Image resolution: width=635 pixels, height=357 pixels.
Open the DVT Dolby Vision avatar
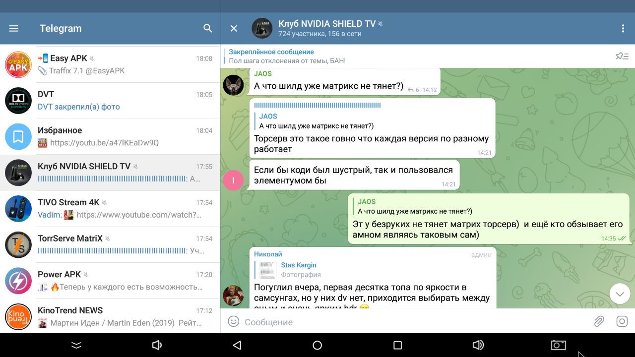[18, 101]
